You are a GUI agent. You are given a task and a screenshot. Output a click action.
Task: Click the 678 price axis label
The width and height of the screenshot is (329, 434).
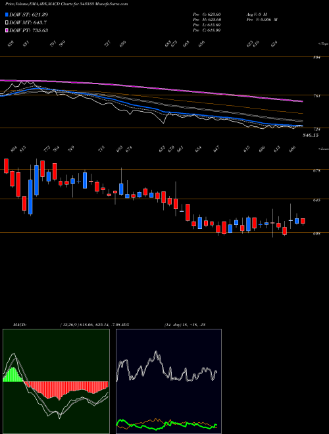[x=317, y=171]
